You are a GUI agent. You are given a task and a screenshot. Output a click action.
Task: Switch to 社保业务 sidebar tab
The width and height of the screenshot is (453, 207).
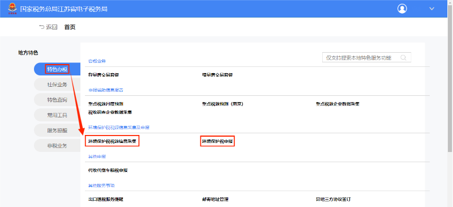57,85
